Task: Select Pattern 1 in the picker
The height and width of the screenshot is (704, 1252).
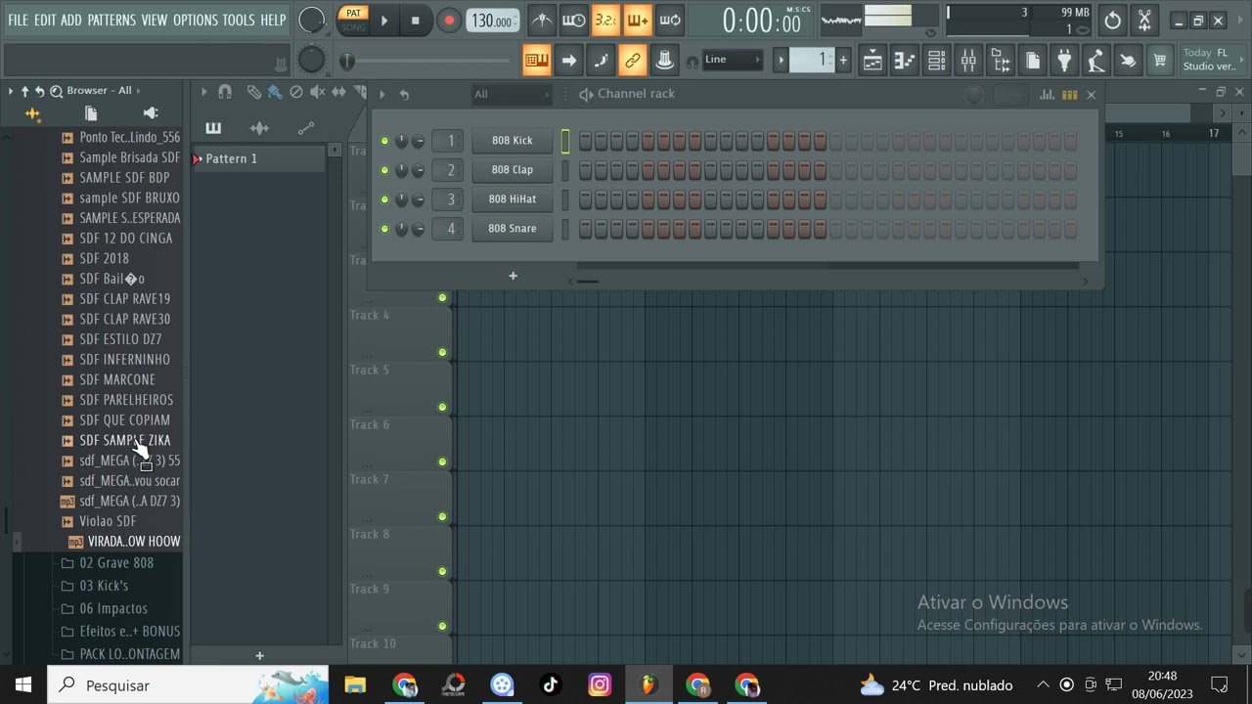Action: (258, 158)
